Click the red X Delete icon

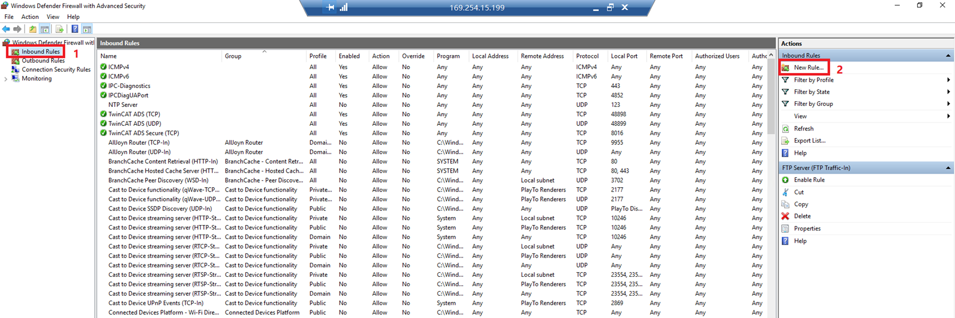tap(786, 216)
